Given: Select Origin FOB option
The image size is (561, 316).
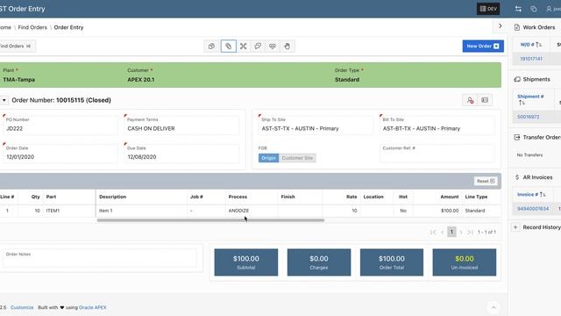Looking at the screenshot, I should coord(268,158).
